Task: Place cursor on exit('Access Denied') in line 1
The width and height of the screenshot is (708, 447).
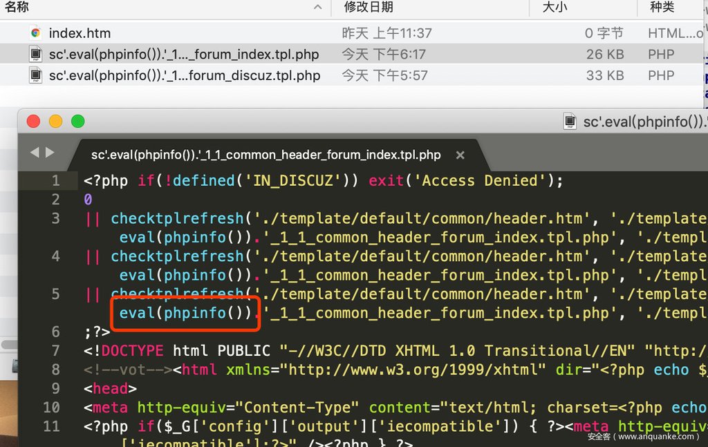Action: (461, 181)
